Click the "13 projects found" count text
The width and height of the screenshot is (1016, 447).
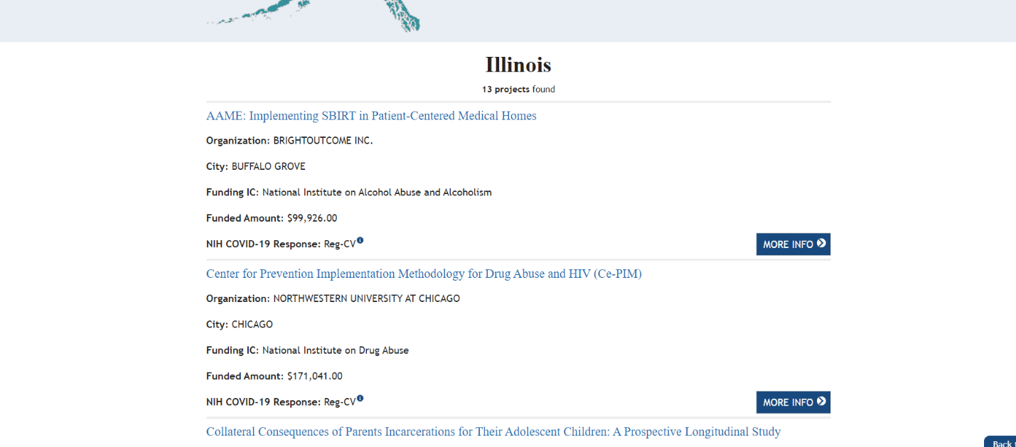coord(518,90)
